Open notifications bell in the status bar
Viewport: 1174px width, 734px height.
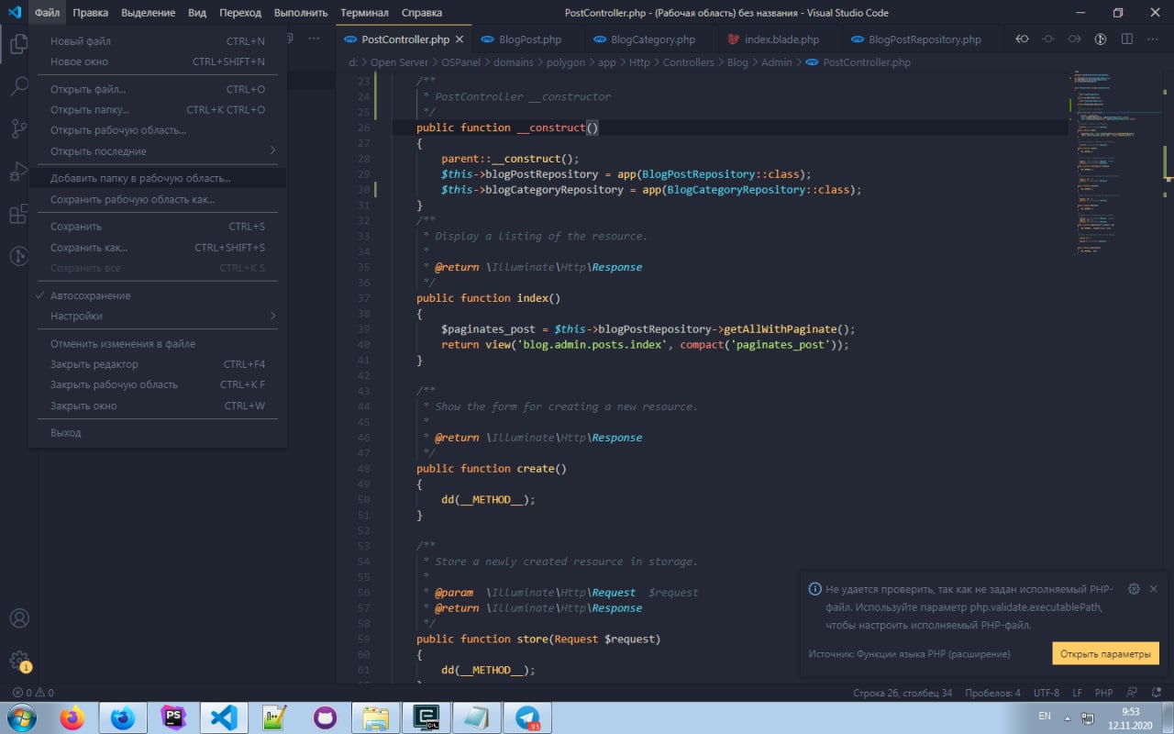[1155, 693]
